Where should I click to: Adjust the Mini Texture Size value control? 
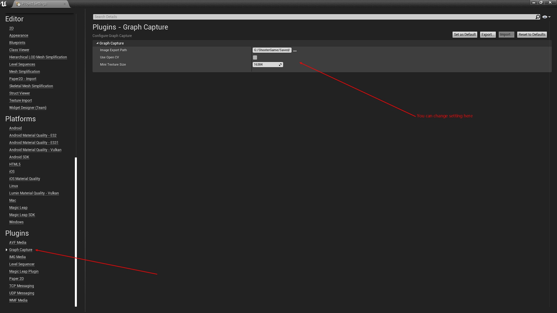(267, 64)
